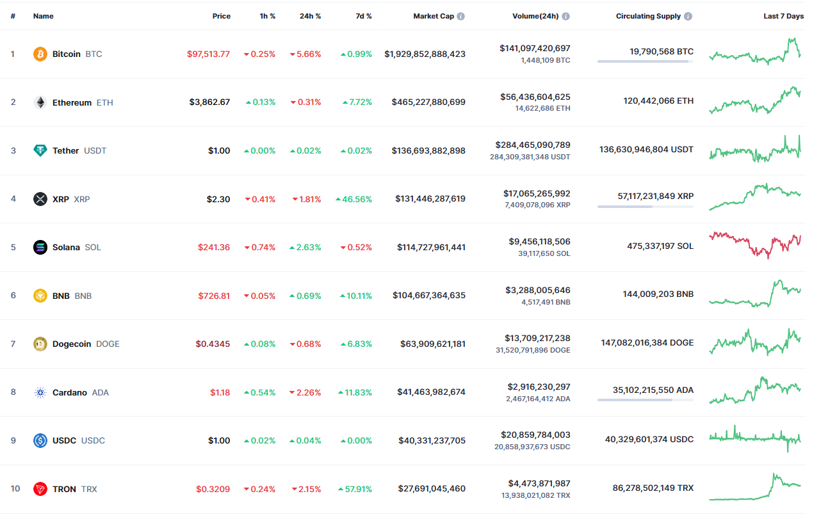Click Dogecoin's 7-day sparkline chart

754,342
